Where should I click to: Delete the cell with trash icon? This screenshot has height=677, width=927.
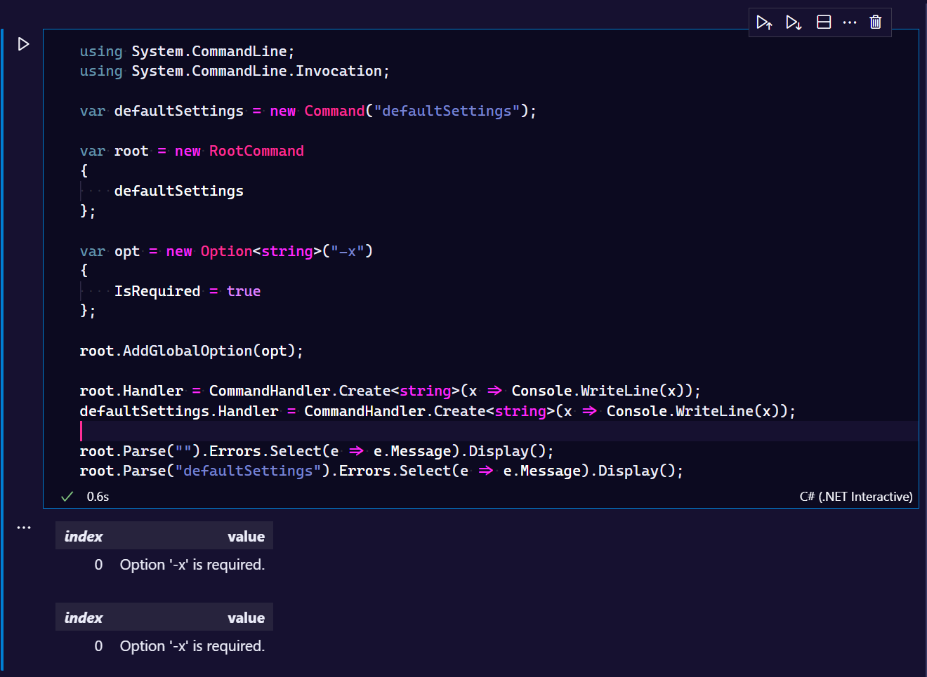click(x=876, y=22)
